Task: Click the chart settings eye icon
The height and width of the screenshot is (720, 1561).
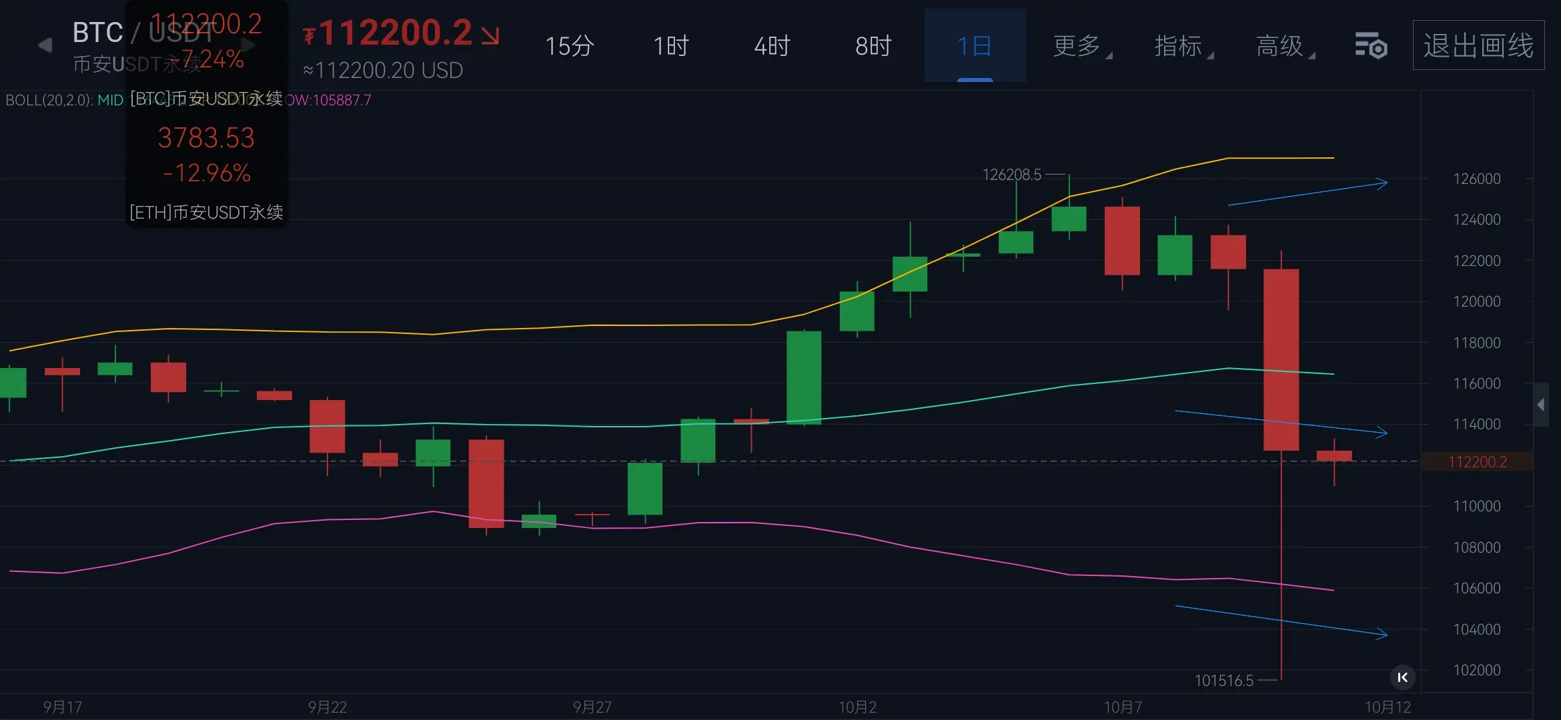Action: pos(1371,46)
